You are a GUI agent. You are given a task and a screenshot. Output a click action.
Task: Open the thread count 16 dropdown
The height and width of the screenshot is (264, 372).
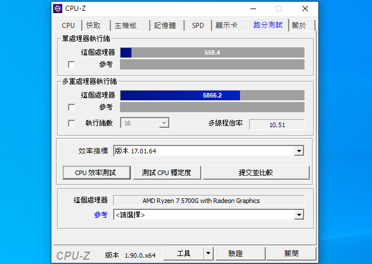[x=145, y=123]
